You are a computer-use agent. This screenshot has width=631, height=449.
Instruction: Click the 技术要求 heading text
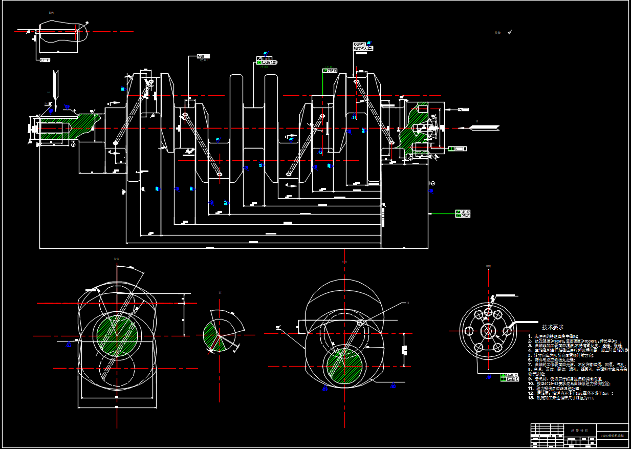(x=553, y=327)
